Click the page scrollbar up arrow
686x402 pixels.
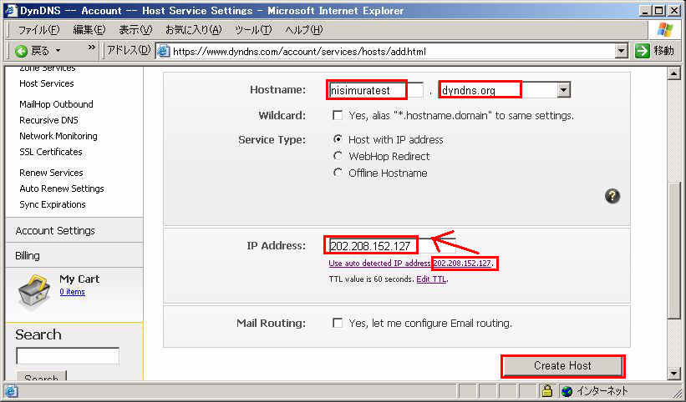pyautogui.click(x=673, y=73)
